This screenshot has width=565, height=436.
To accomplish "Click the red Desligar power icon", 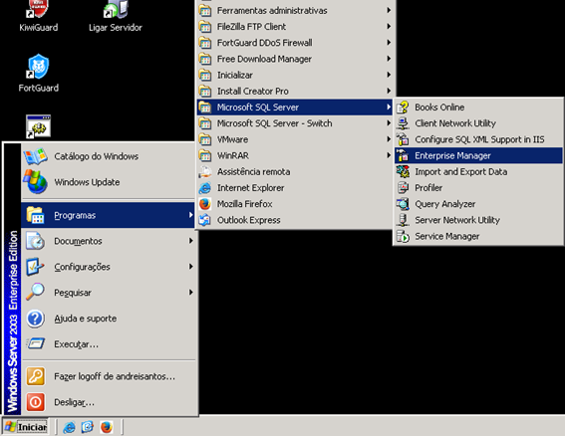I will [35, 402].
